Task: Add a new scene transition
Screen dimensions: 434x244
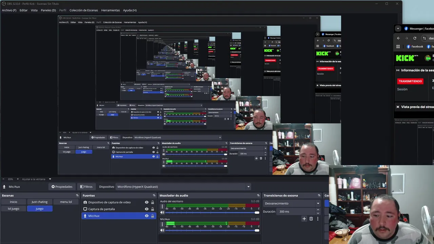Action: click(x=304, y=219)
